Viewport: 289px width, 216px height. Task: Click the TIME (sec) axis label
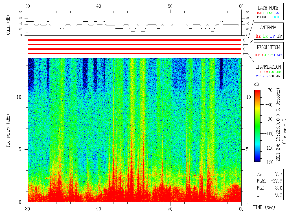(x=264, y=207)
